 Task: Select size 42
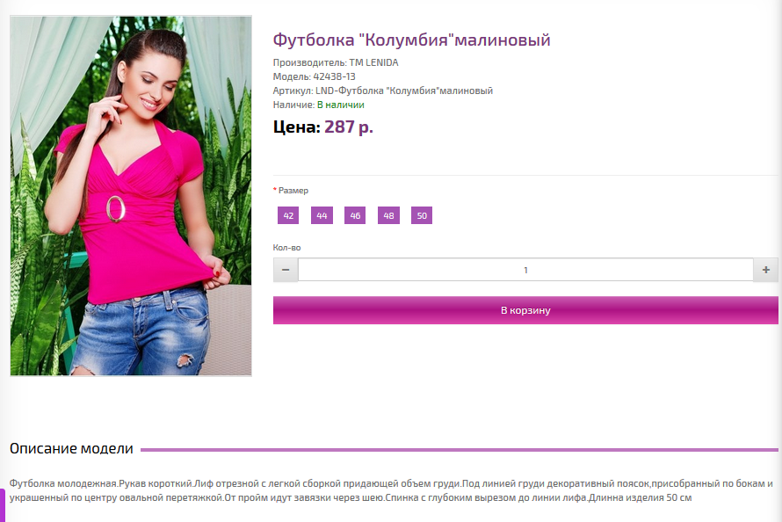[288, 215]
